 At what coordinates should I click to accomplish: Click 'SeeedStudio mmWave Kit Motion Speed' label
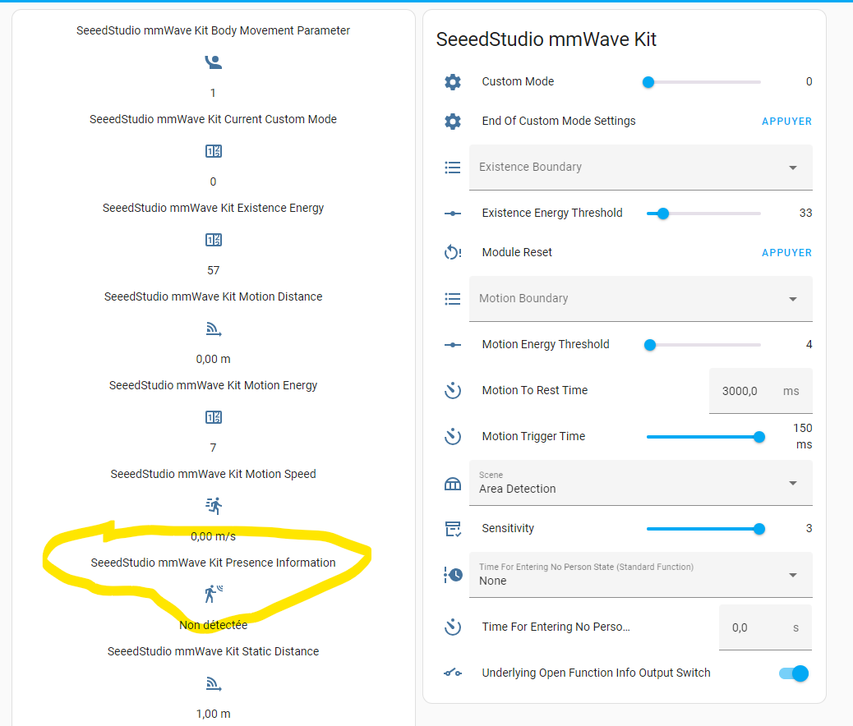point(214,474)
